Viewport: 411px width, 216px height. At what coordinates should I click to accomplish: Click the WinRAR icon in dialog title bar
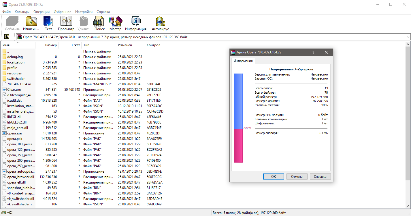pos(233,52)
